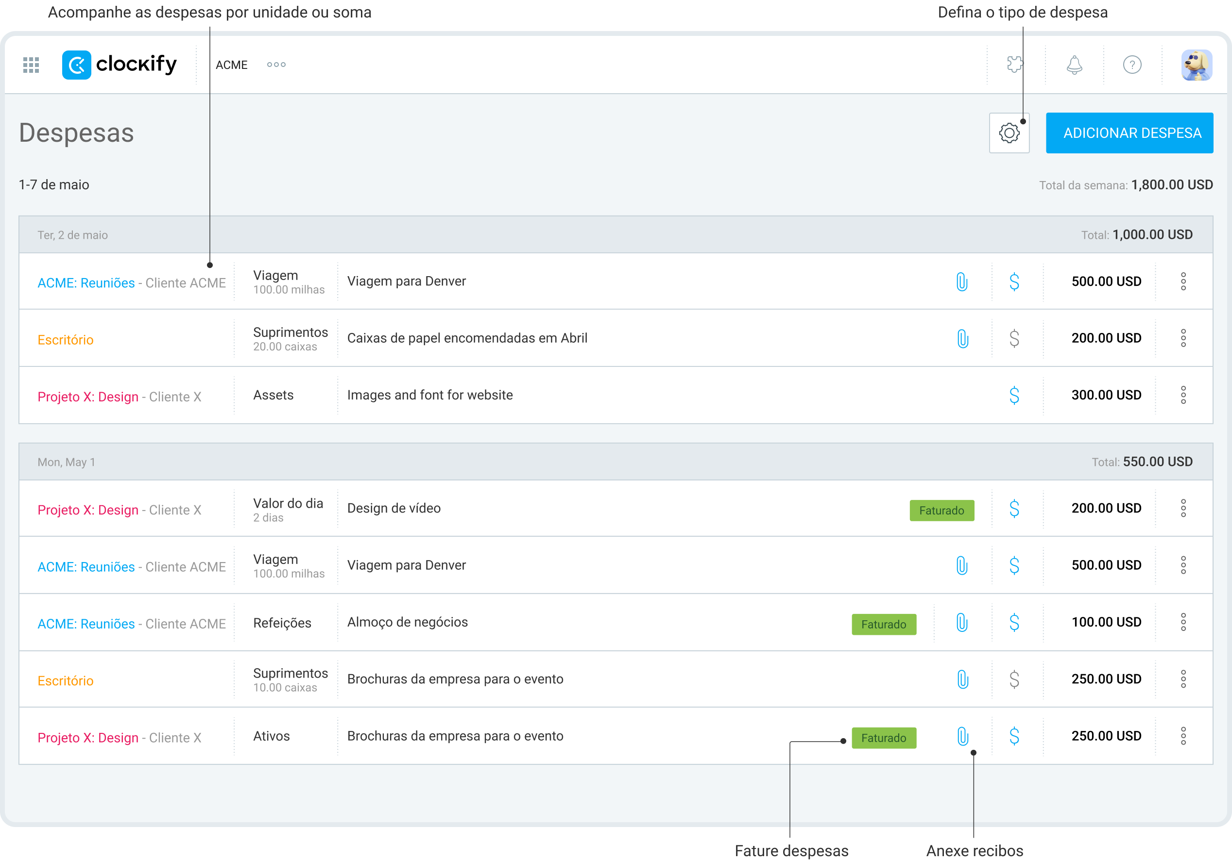Click the ADICIONAR DESPESA button

[x=1129, y=133]
